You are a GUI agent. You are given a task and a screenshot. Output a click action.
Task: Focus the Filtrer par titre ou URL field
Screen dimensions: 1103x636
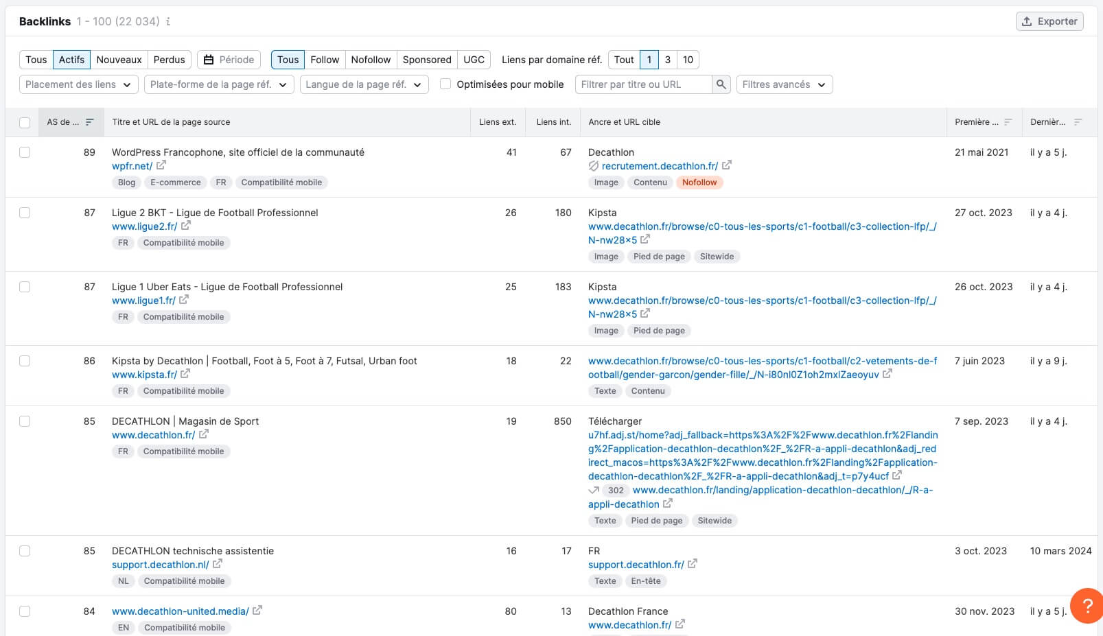click(x=644, y=84)
